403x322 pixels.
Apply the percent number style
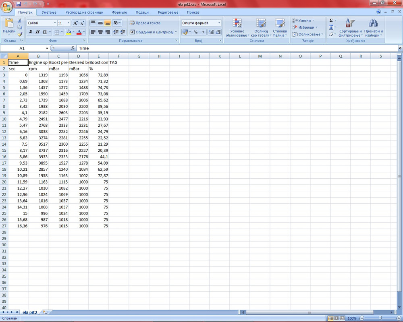coord(195,32)
